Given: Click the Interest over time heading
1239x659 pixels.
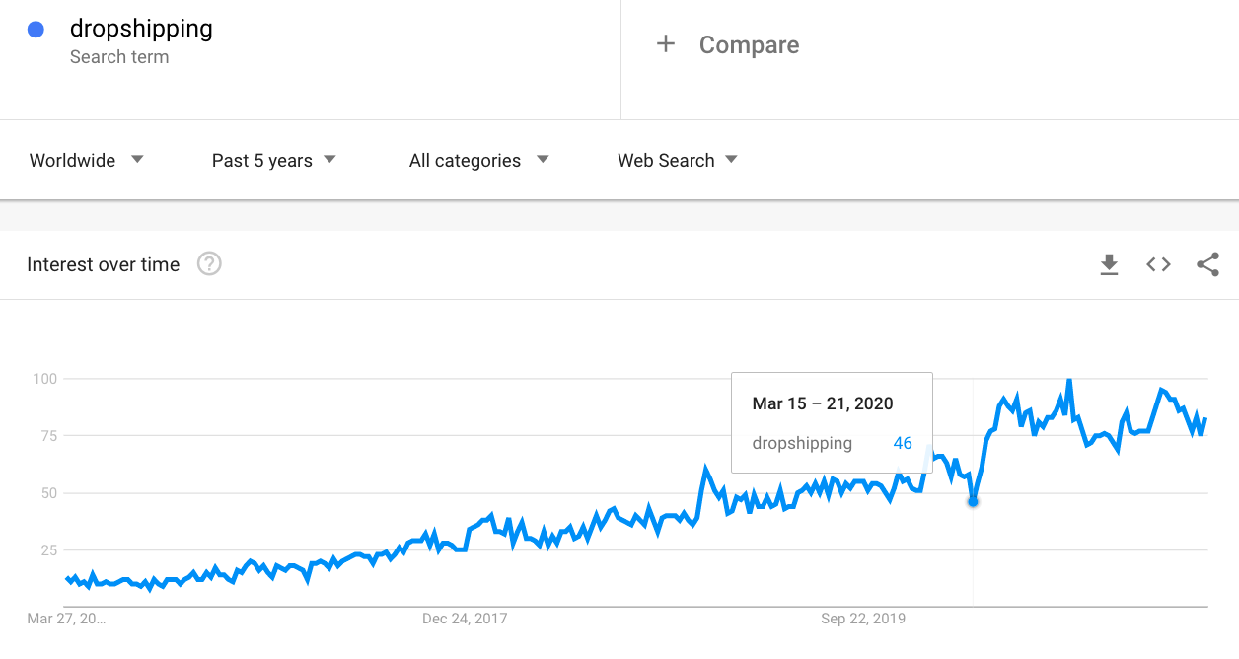Looking at the screenshot, I should 104,264.
